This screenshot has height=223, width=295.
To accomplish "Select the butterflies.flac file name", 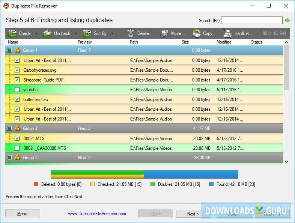I will [x=36, y=99].
